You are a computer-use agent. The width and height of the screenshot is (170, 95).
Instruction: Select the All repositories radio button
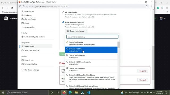click(x=63, y=12)
